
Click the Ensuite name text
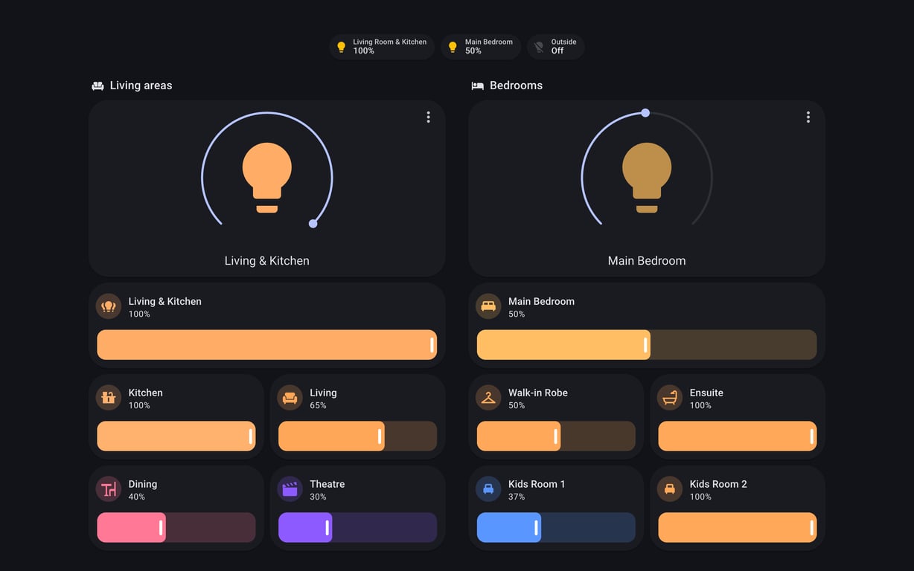click(706, 393)
